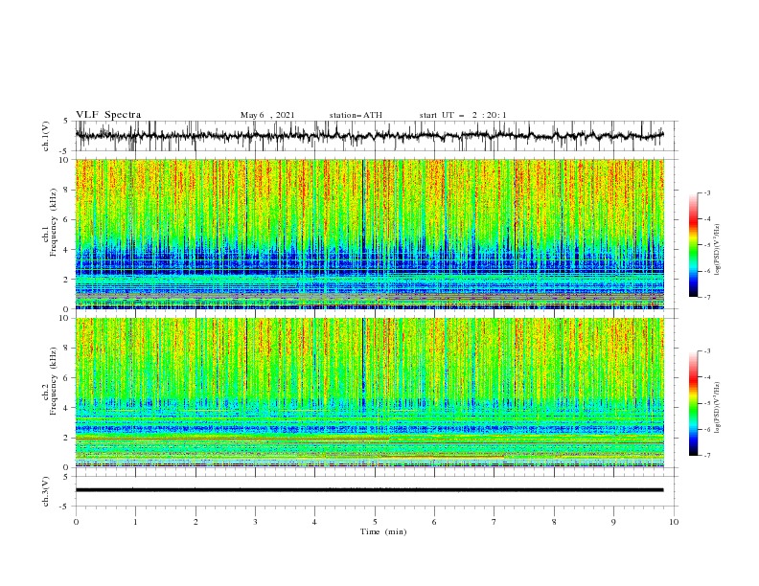Viewport: 759px width, 586px height.
Task: Click ch.1 frequency axis tick "2"
Action: coord(68,280)
